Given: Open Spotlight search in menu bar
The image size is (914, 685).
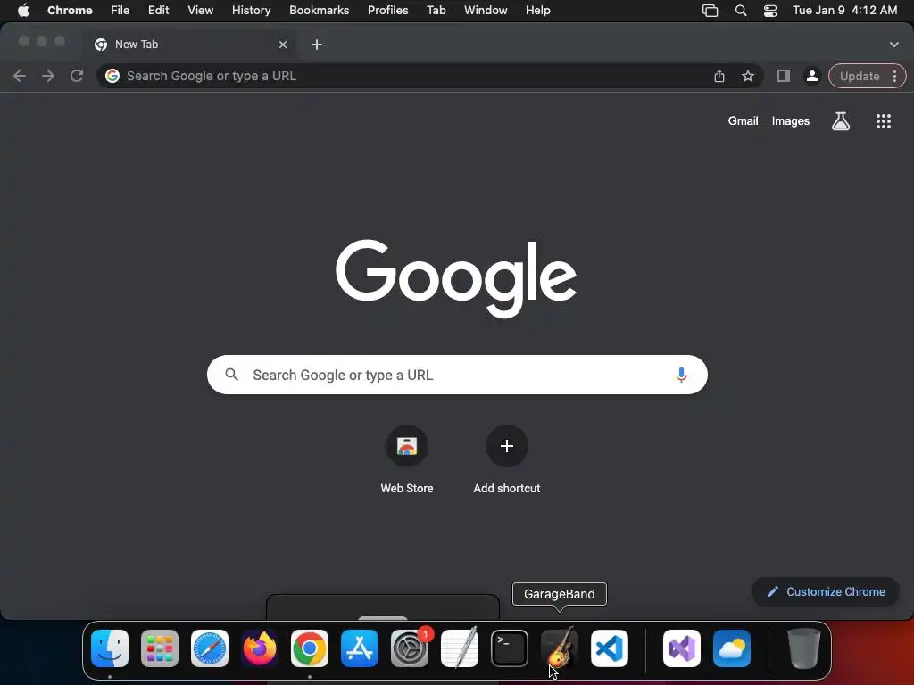Looking at the screenshot, I should click(x=741, y=11).
